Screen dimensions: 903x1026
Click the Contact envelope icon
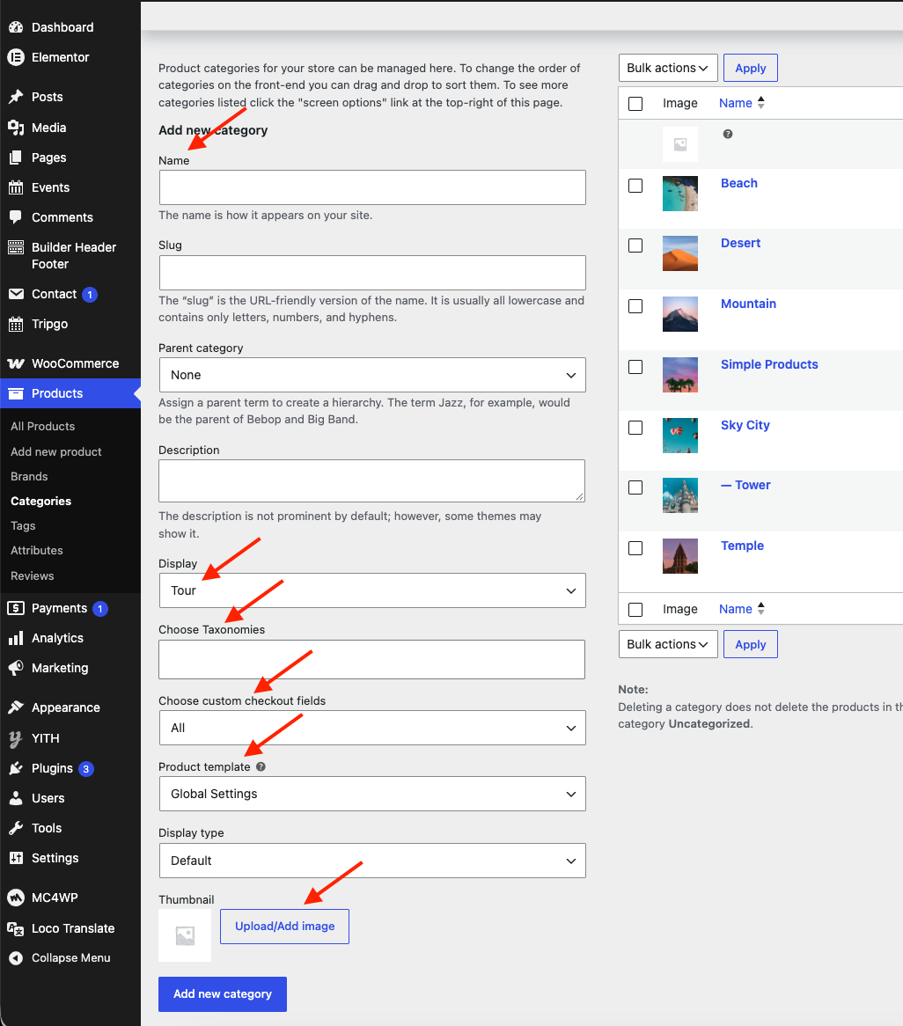coord(16,295)
